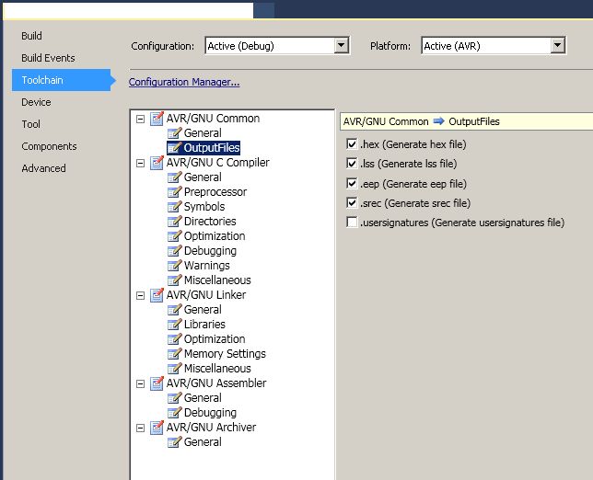Uncheck the .hex generate hex file option

coord(352,144)
